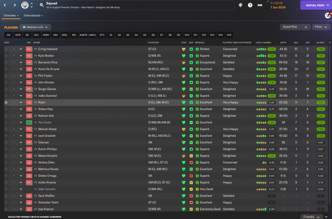Click Yan Couto's green 1m status badge
332x219 pixels.
[x=29, y=122]
